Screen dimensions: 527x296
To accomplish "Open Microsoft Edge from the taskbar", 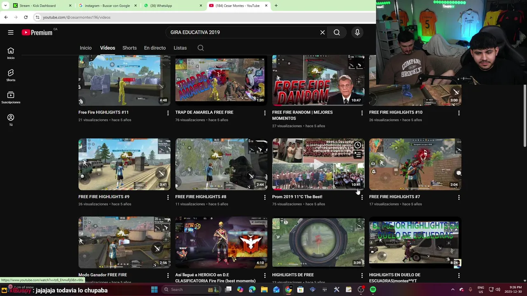I will pos(252,289).
